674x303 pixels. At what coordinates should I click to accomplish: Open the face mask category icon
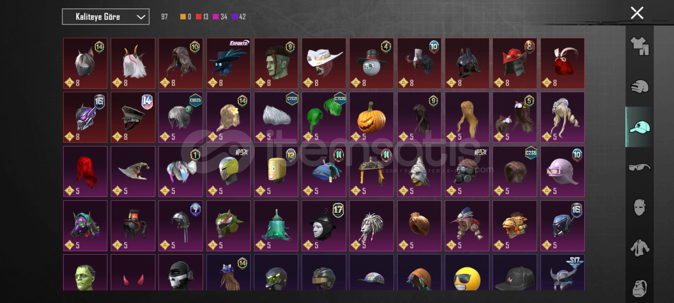[x=639, y=207]
